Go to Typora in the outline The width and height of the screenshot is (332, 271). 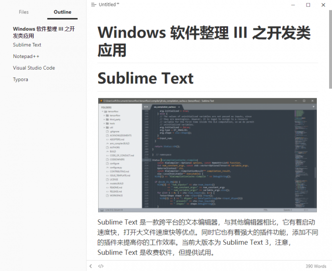(21, 79)
